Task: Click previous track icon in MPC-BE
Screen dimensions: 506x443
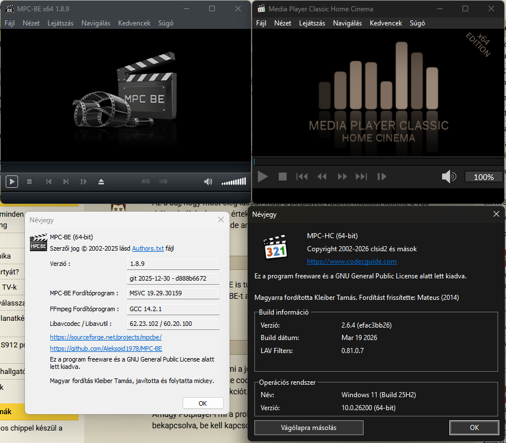Action: pyautogui.click(x=49, y=182)
